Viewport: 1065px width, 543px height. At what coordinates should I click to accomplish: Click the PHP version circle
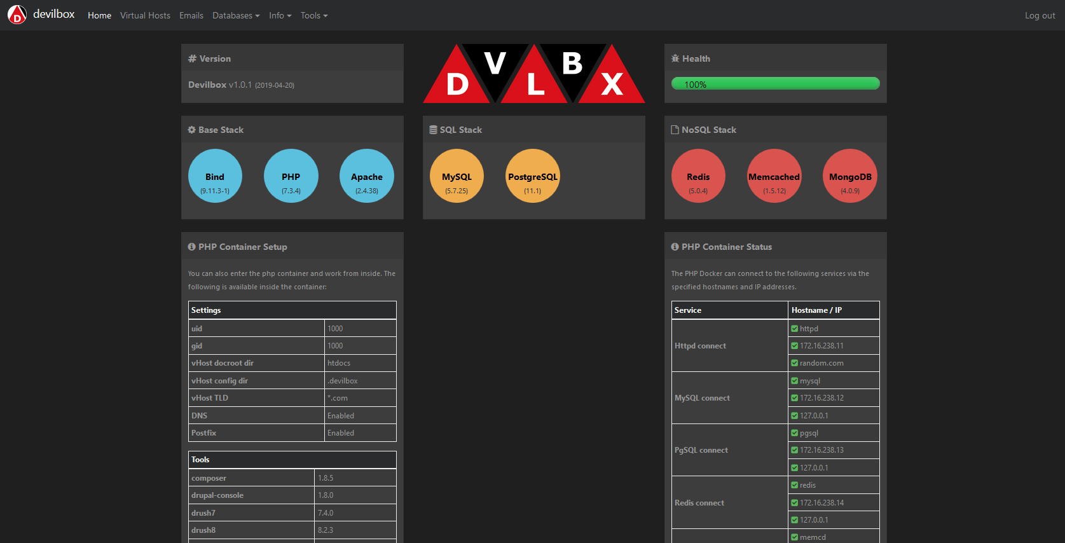pyautogui.click(x=291, y=176)
